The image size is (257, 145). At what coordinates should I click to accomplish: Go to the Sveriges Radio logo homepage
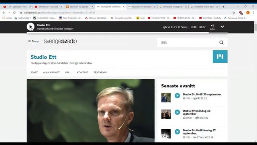click(x=60, y=41)
